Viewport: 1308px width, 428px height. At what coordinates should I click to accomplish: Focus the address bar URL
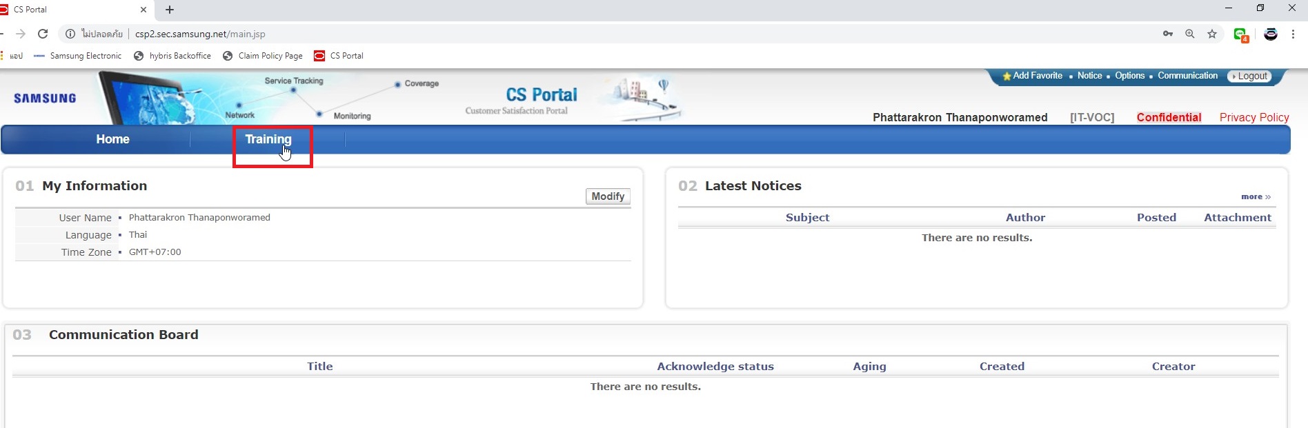coord(200,34)
